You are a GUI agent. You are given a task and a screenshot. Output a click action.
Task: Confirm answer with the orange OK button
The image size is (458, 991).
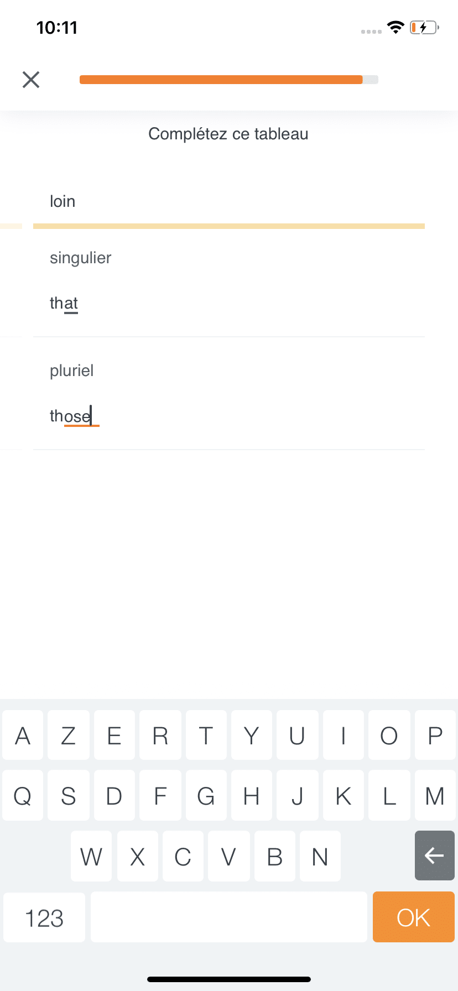tap(414, 917)
